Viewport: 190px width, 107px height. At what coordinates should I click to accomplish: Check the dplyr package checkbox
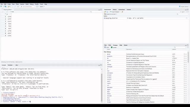pyautogui.click(x=105, y=92)
